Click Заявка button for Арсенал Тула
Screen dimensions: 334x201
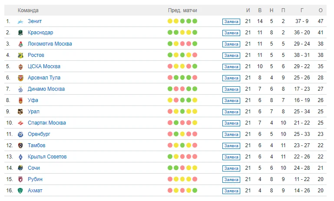pyautogui.click(x=231, y=78)
